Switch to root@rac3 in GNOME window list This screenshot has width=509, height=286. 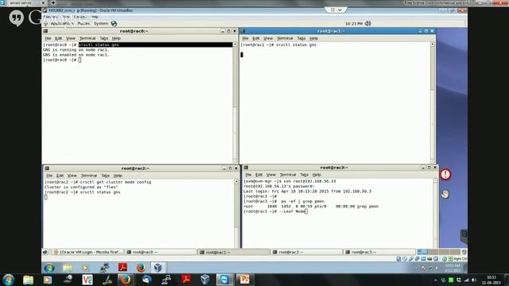click(x=379, y=252)
